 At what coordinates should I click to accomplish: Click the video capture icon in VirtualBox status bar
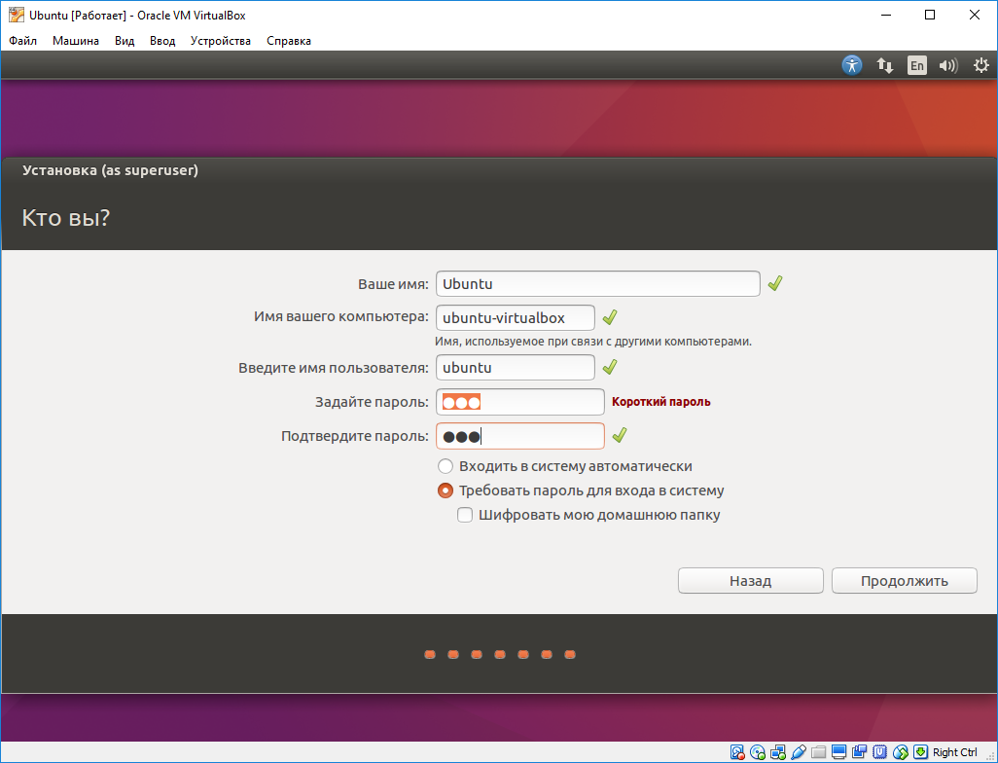click(859, 752)
